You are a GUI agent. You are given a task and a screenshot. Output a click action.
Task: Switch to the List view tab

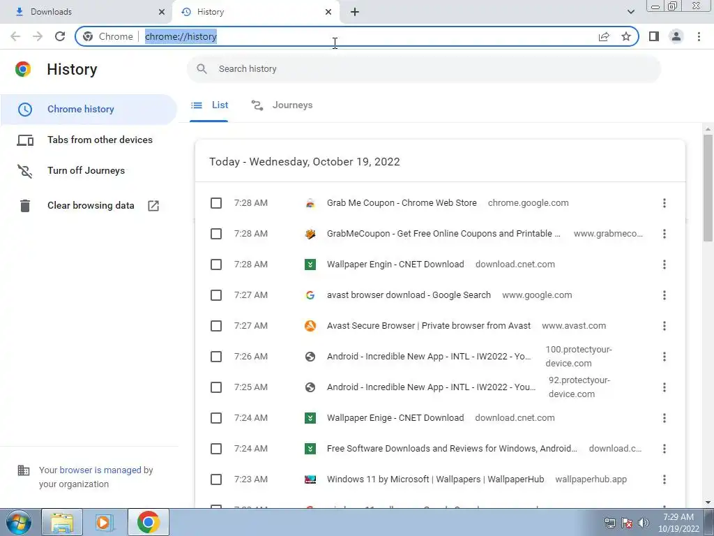pos(209,105)
